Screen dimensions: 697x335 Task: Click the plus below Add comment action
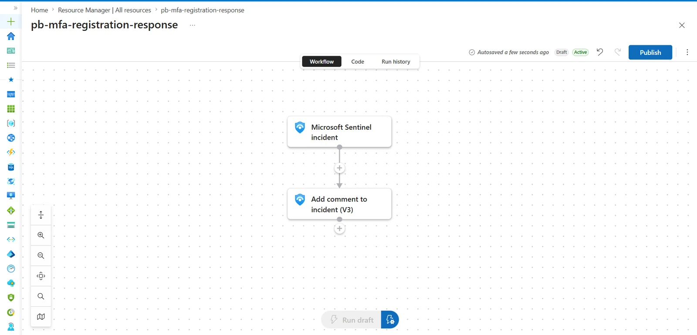coord(339,229)
